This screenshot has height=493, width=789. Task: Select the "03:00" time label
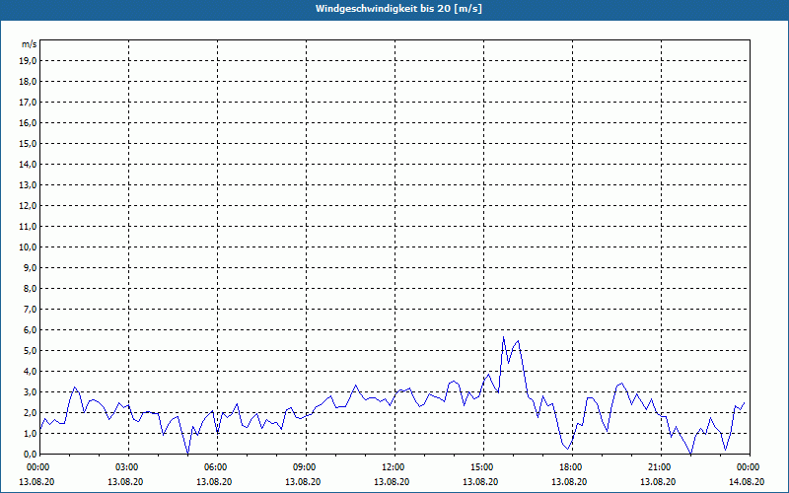point(125,467)
